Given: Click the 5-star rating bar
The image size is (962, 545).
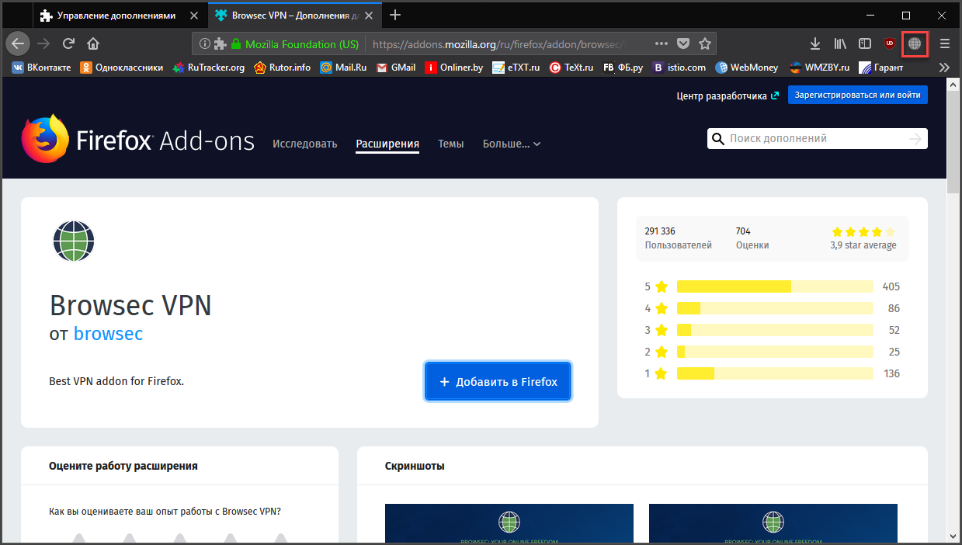Looking at the screenshot, I should [x=774, y=286].
